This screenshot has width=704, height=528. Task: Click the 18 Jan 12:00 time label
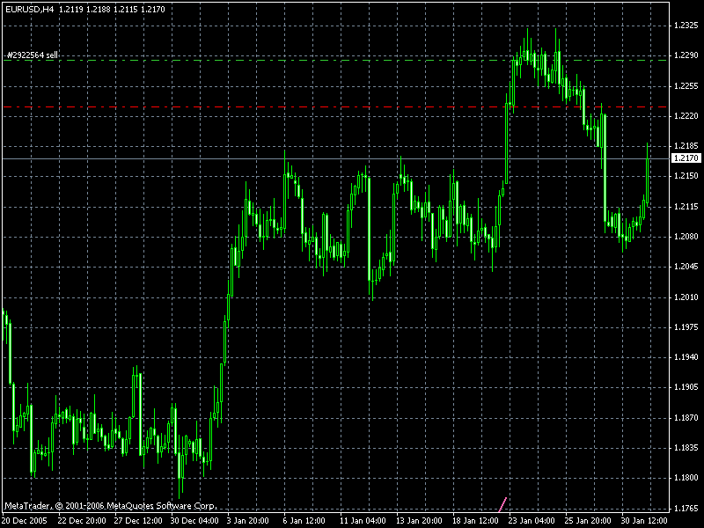[x=475, y=521]
